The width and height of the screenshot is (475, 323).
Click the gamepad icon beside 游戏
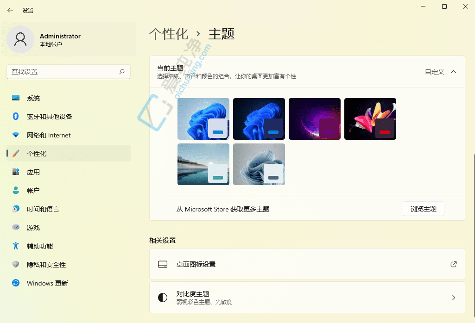pos(16,227)
